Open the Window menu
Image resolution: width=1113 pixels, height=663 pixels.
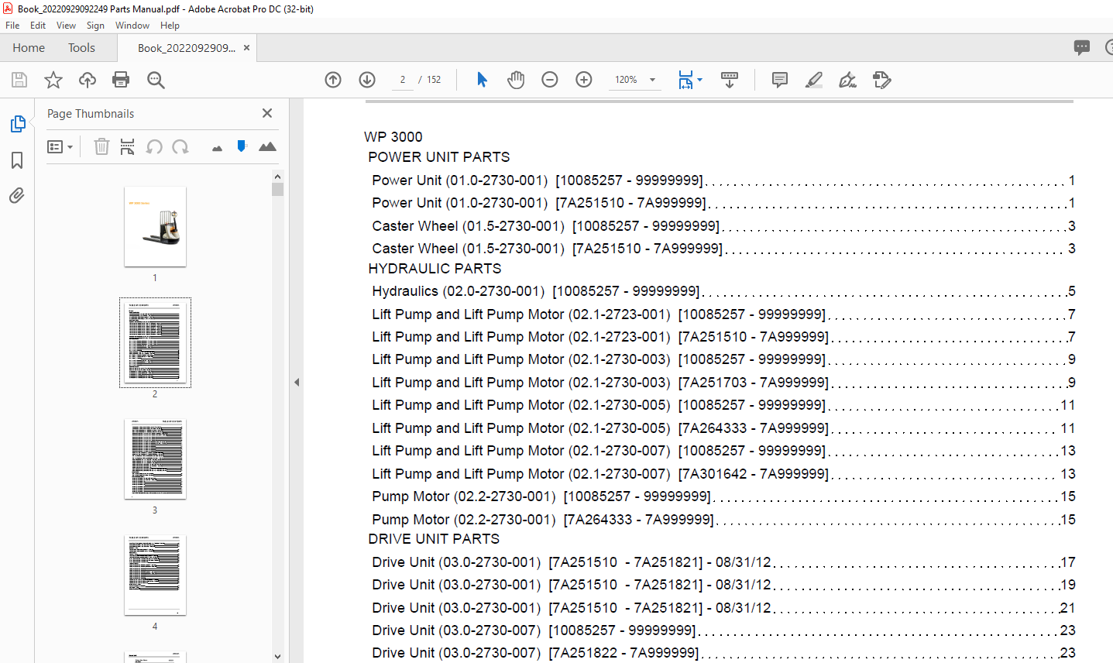pyautogui.click(x=132, y=26)
